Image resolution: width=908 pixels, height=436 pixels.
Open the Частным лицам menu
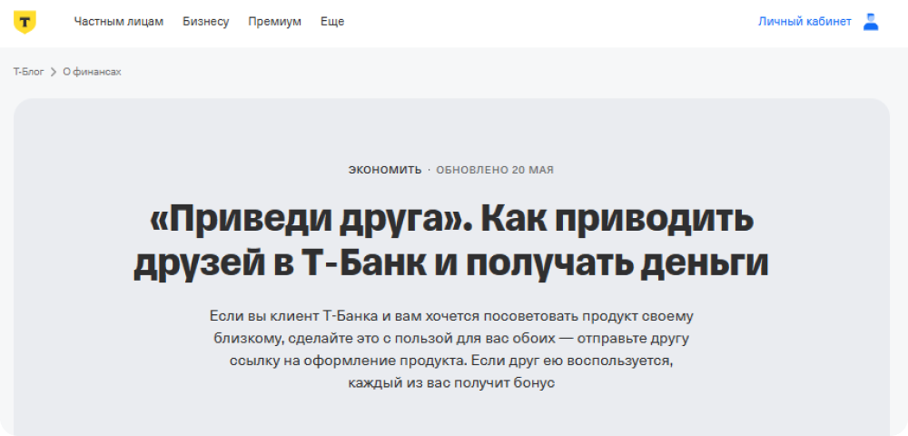pyautogui.click(x=118, y=22)
